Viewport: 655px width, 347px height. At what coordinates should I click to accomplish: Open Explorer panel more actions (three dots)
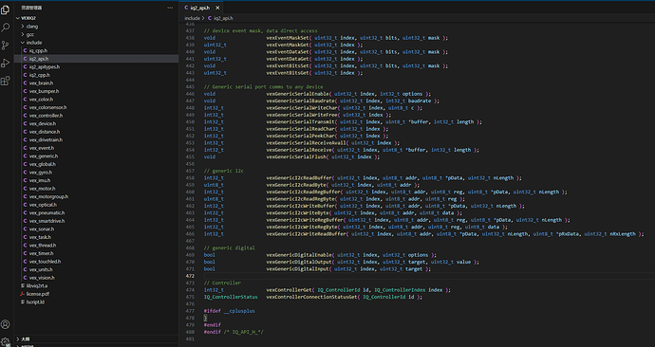click(170, 8)
